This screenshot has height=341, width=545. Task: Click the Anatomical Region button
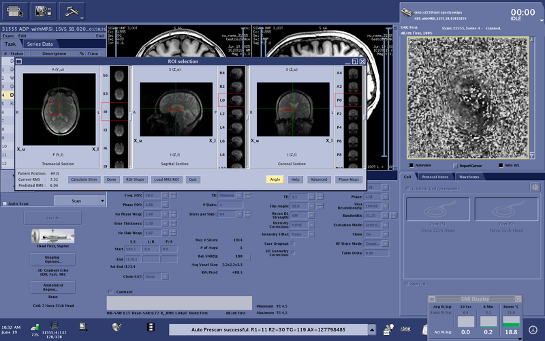coord(53,287)
